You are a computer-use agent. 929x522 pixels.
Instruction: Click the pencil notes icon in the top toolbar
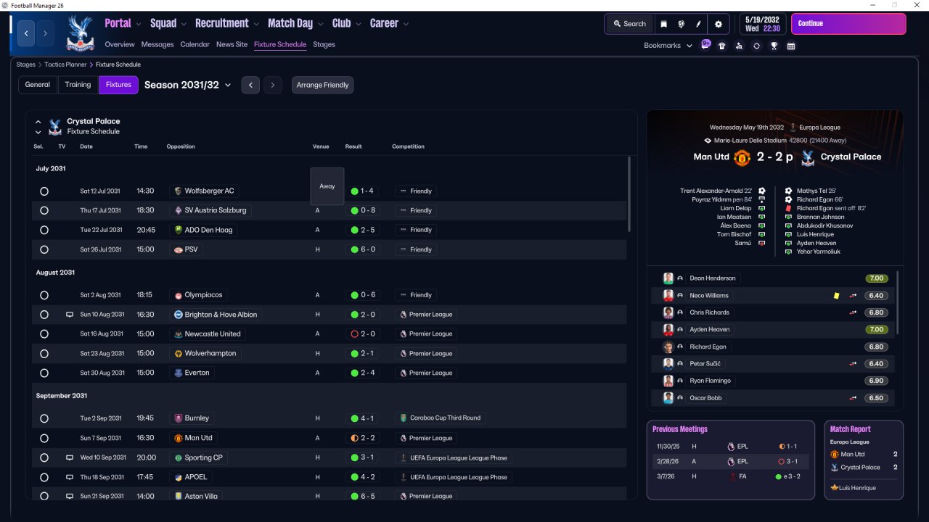coord(699,24)
